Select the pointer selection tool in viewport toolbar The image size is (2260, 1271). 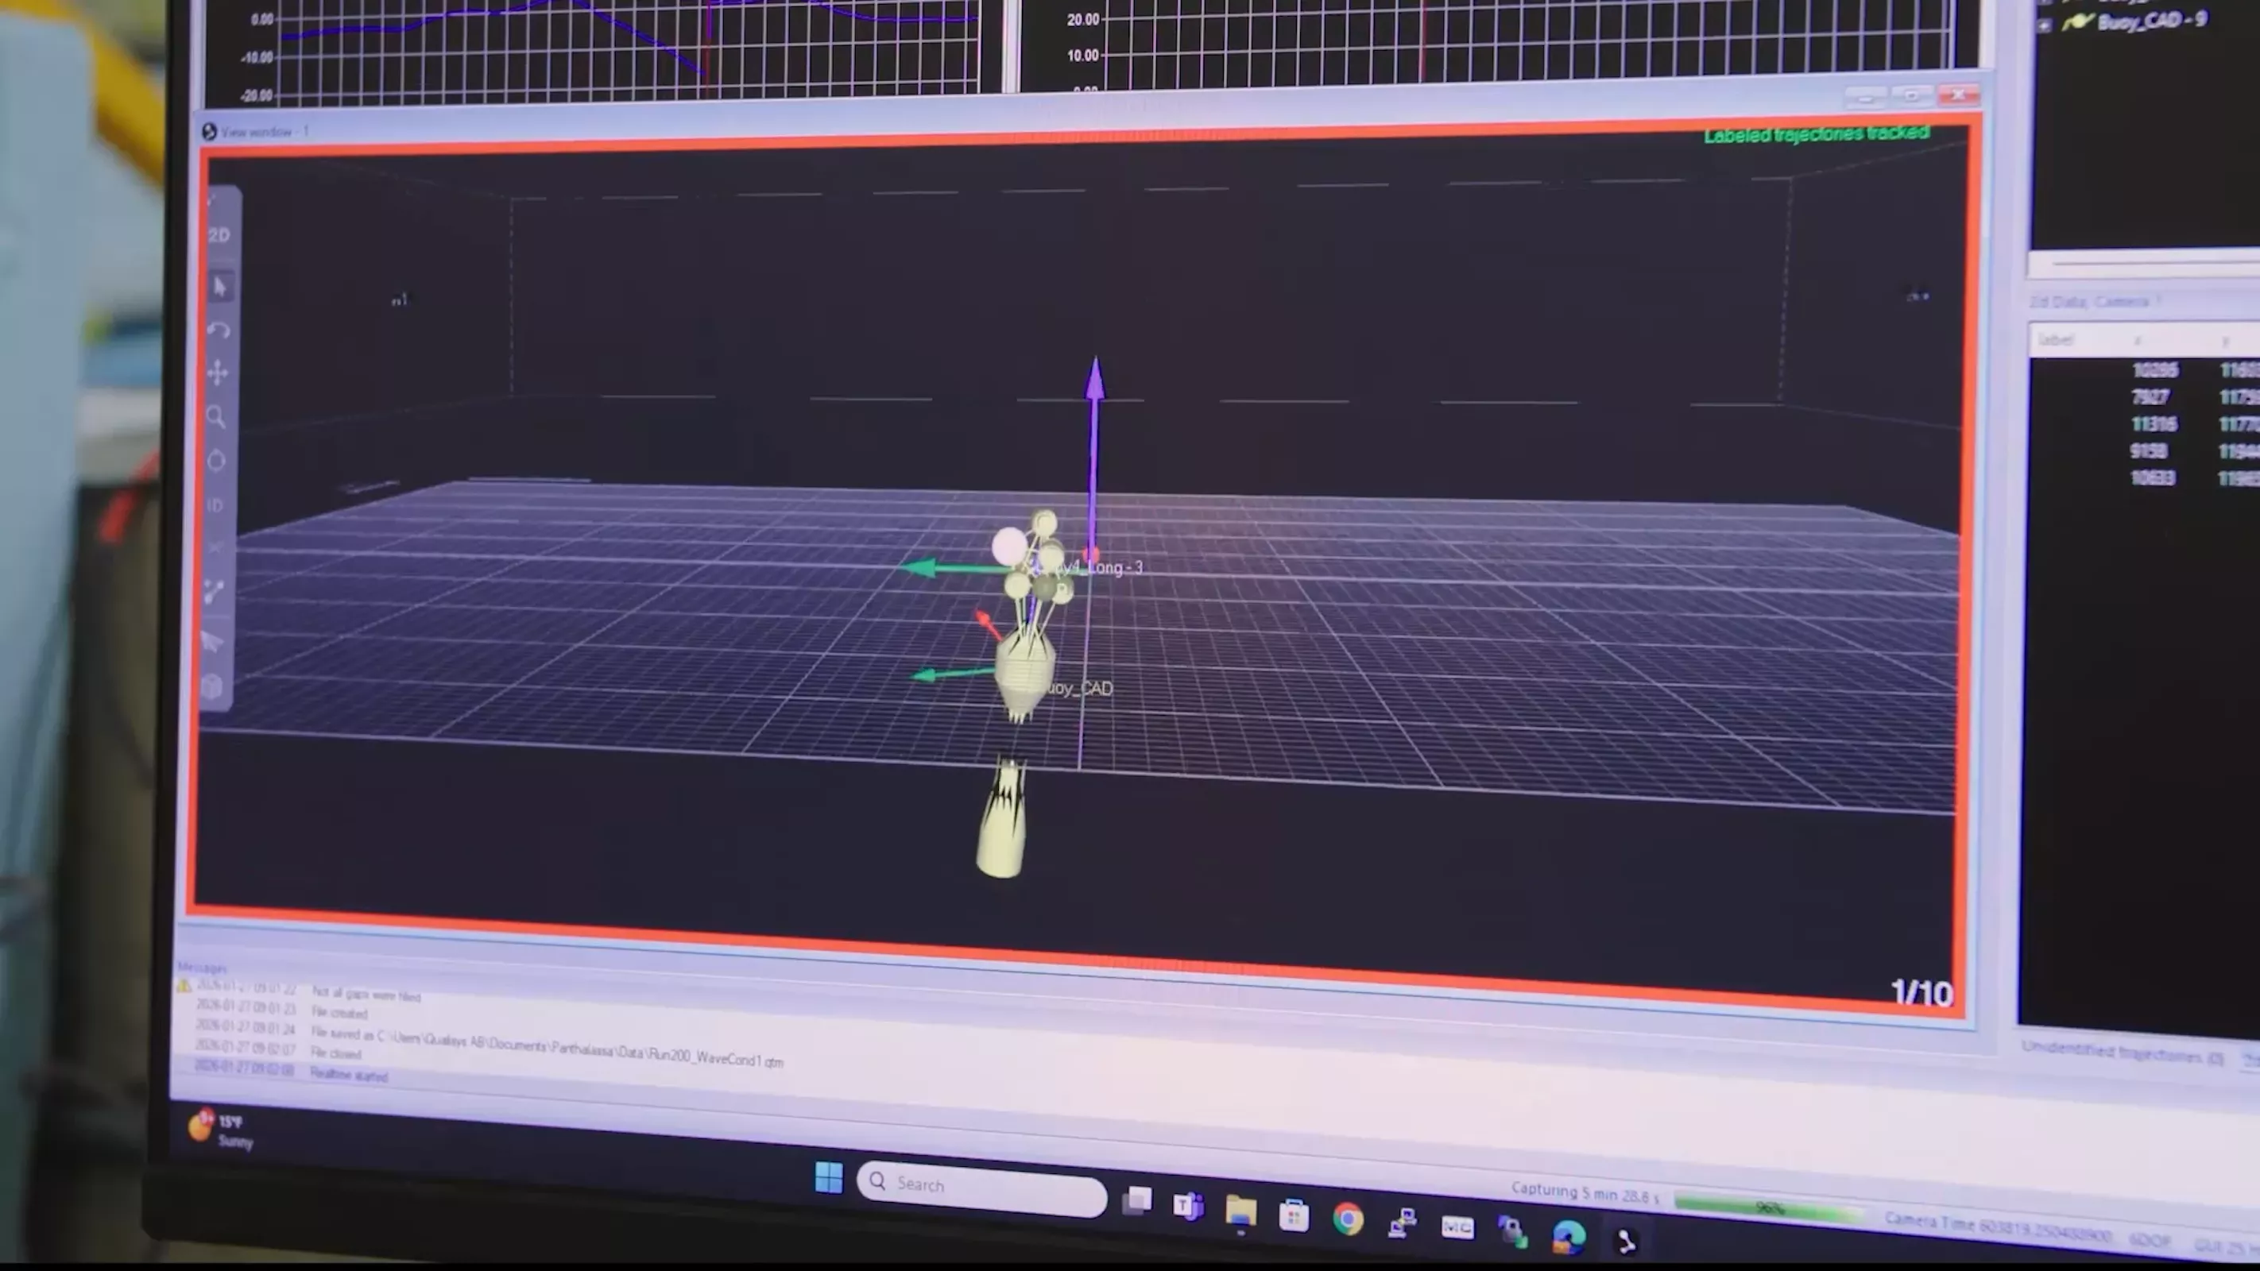[x=220, y=287]
